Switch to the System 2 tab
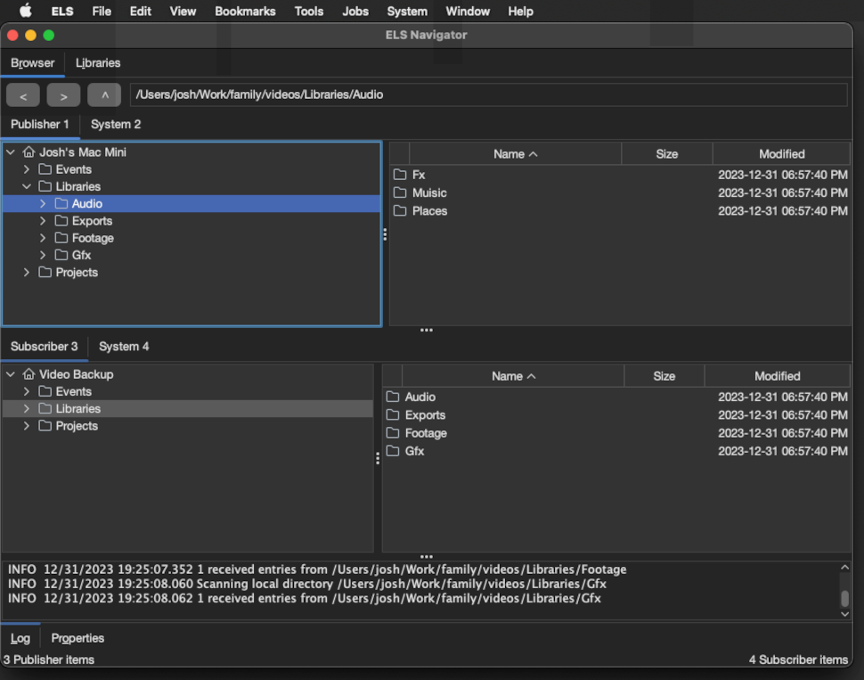The image size is (864, 680). (x=116, y=125)
